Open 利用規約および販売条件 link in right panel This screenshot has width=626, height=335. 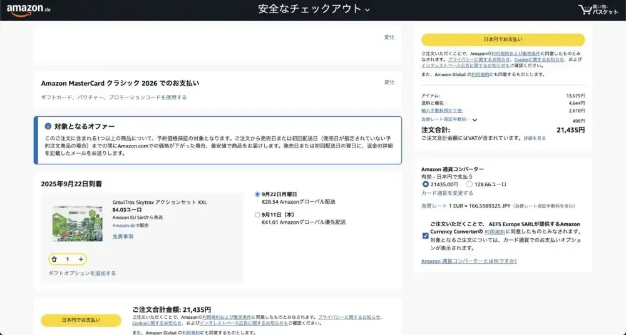coord(515,54)
